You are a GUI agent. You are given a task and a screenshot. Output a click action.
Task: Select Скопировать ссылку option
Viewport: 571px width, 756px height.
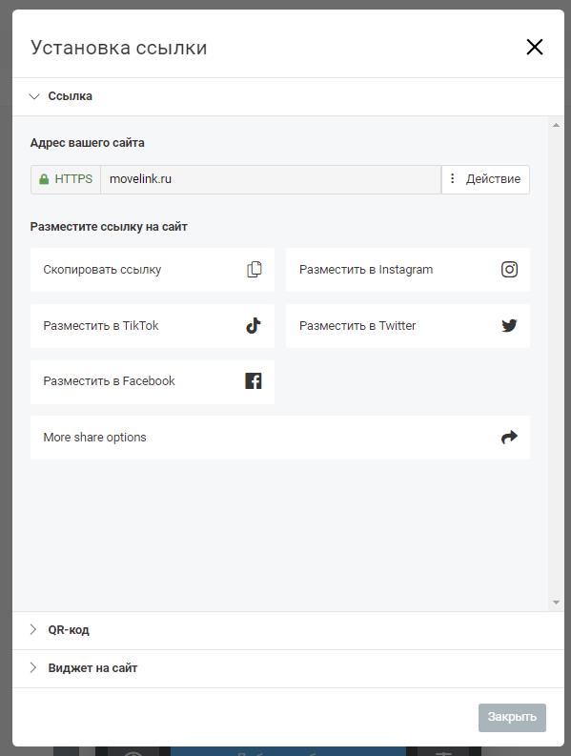pos(153,270)
